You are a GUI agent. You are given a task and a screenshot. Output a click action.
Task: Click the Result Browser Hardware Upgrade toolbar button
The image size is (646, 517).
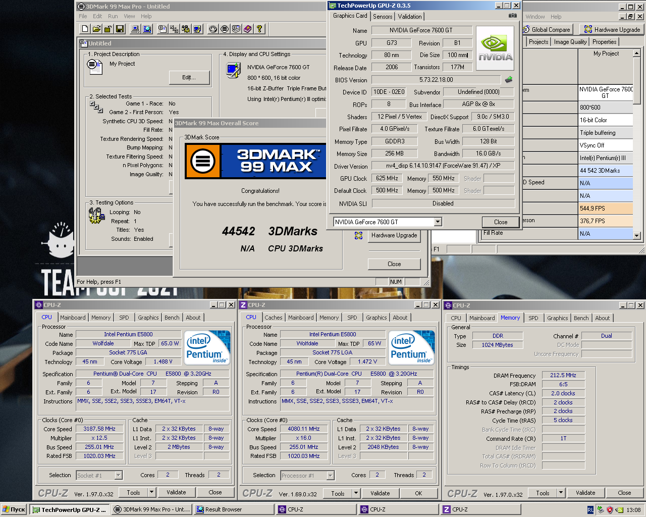pyautogui.click(x=612, y=29)
